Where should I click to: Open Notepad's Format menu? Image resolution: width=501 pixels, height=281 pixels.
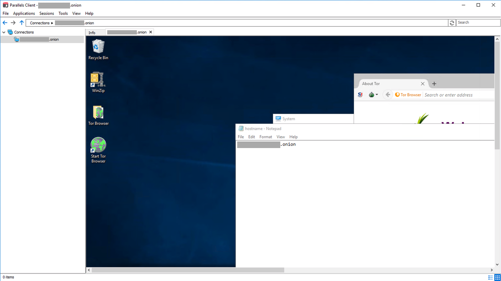point(266,137)
